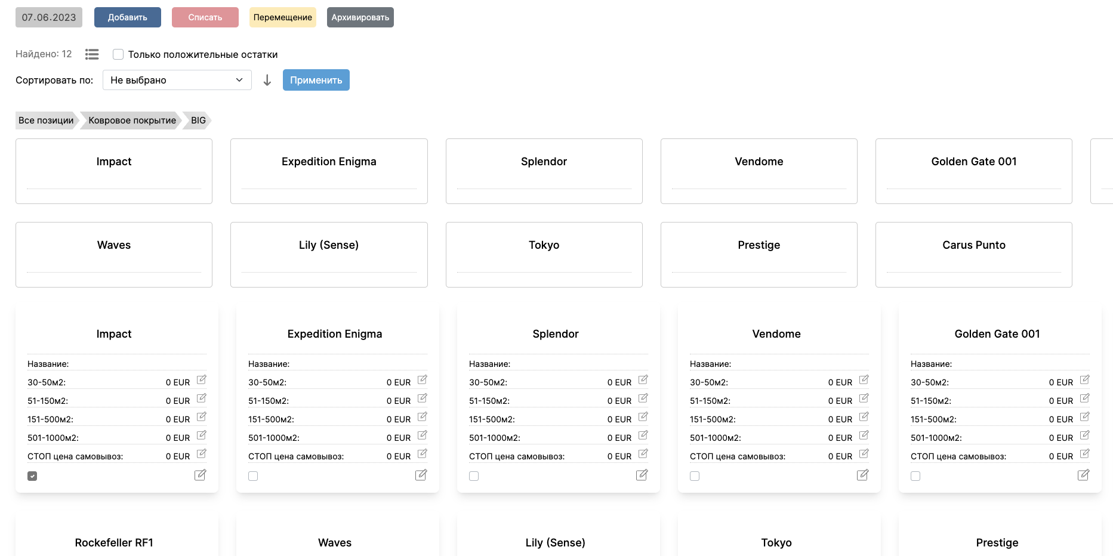The width and height of the screenshot is (1113, 556).
Task: Enable the Только положительные остатки checkbox
Action: [118, 54]
